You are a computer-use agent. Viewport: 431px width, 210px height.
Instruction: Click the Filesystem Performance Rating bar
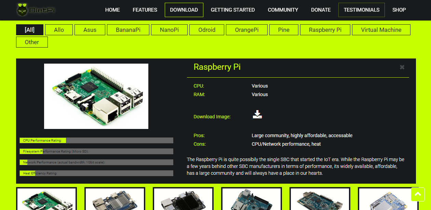[x=96, y=151]
